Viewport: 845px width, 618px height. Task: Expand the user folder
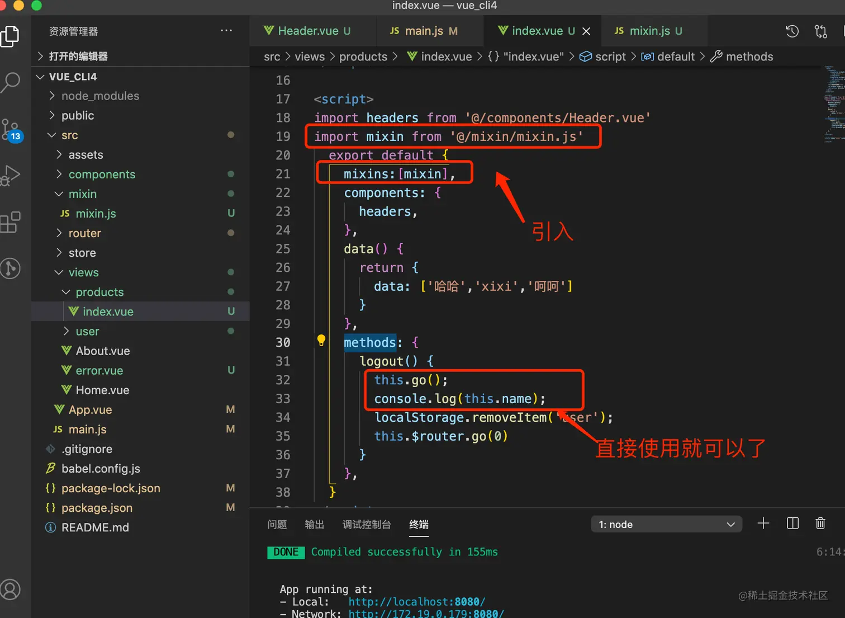click(140, 331)
